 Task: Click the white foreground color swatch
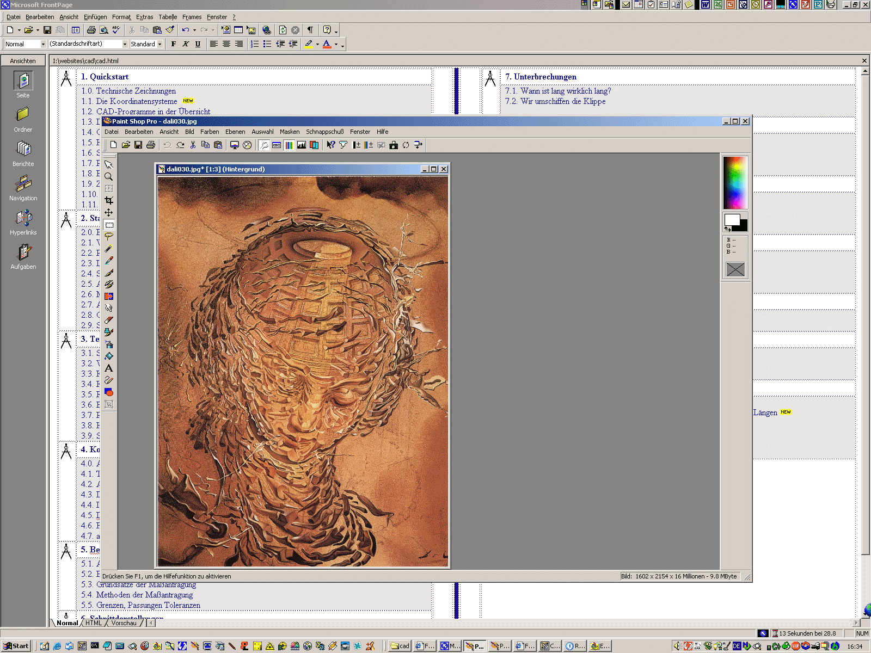[x=732, y=219]
